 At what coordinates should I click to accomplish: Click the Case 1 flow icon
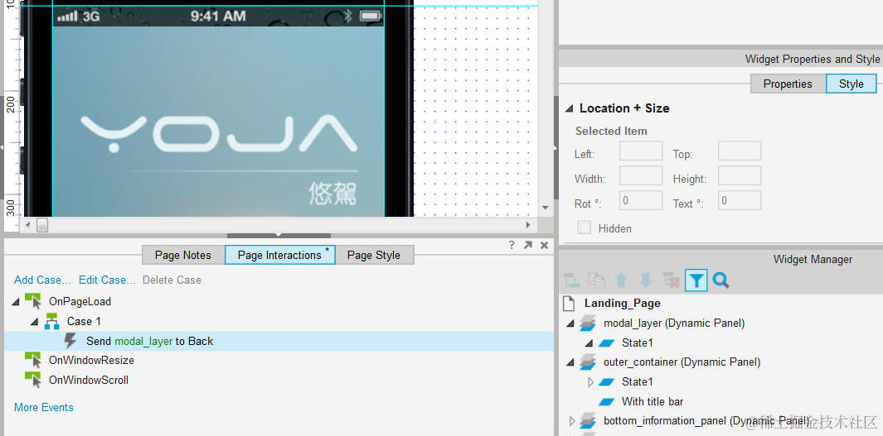[x=51, y=321]
